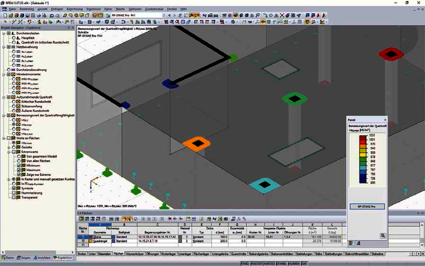Collapse Bemessungswert der Querkrafttragfähigkeit node
Screen dimensions: 425x266
[x=4, y=115]
